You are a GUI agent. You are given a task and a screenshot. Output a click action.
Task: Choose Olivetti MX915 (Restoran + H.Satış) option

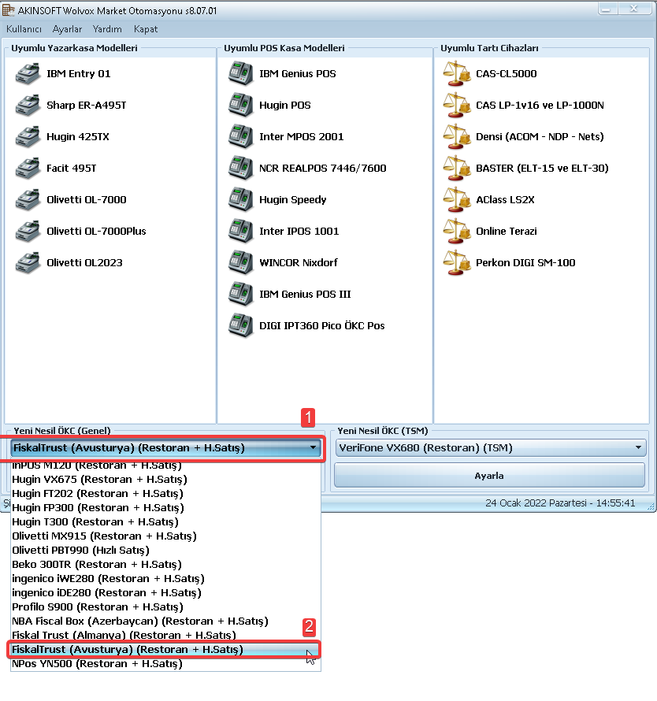(x=165, y=536)
